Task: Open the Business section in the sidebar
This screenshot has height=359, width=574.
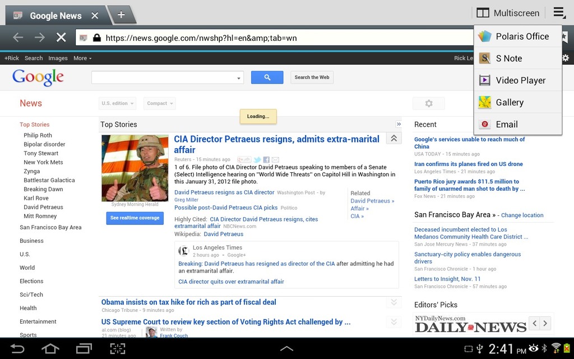Action: click(31, 241)
